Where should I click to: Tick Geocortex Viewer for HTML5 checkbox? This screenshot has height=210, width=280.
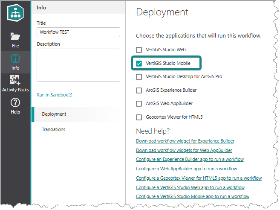(139, 117)
